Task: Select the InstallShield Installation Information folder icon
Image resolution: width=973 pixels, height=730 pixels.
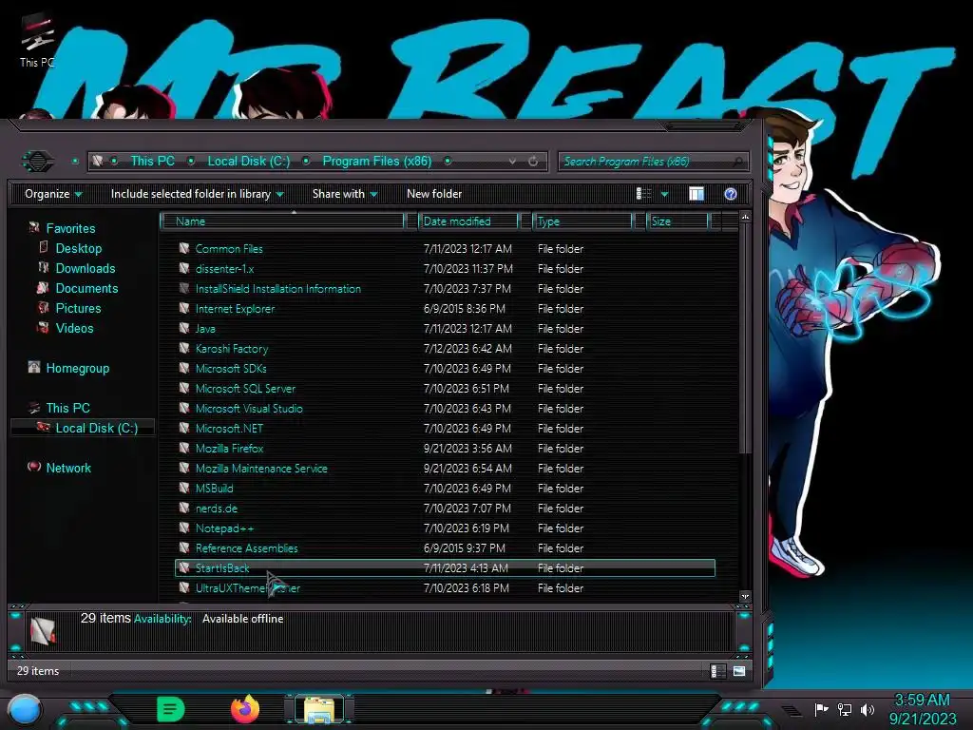Action: point(184,288)
